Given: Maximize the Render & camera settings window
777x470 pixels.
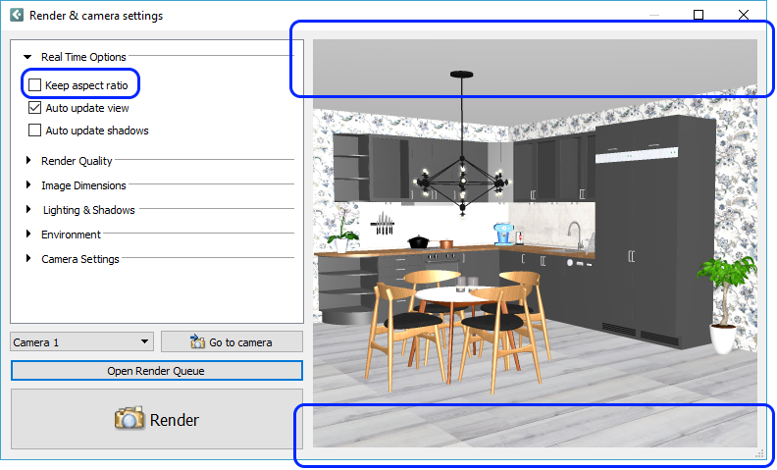Looking at the screenshot, I should coord(699,15).
